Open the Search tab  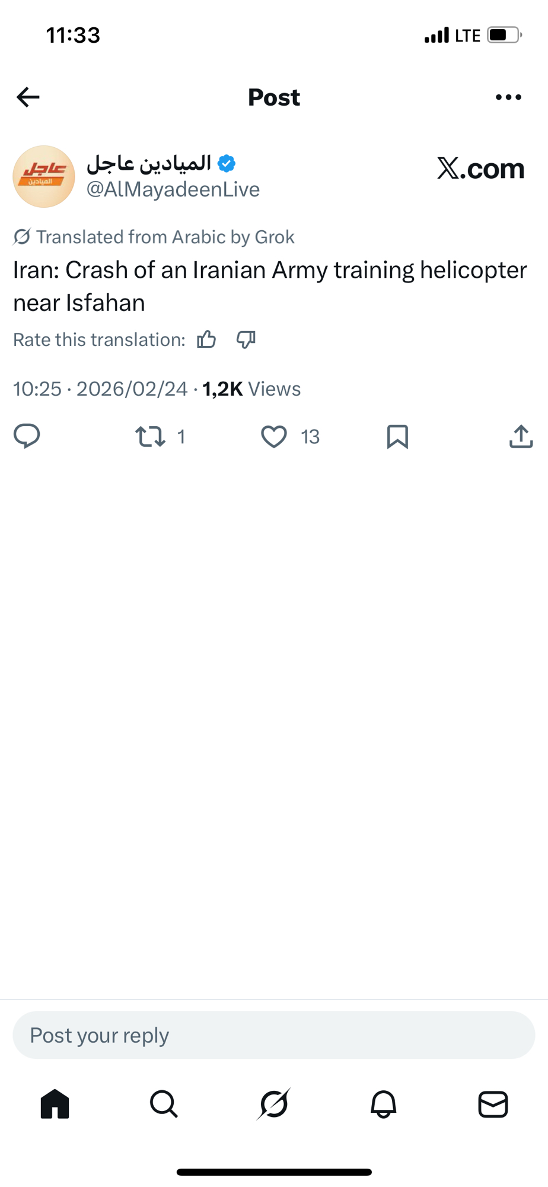(164, 1104)
